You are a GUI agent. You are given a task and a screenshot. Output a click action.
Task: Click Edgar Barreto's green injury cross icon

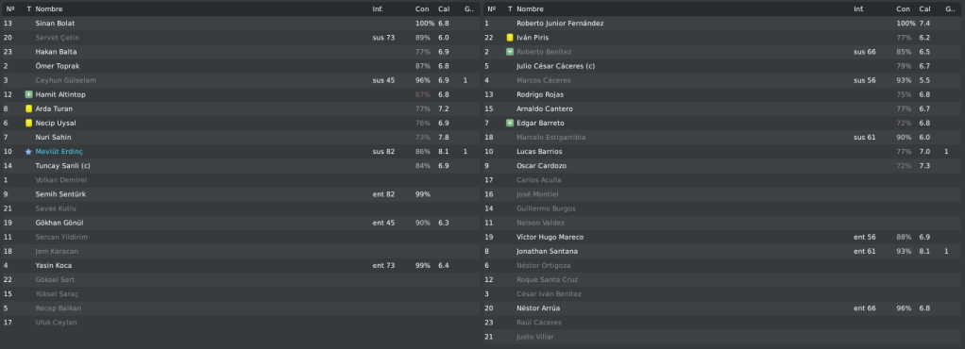[x=510, y=123]
